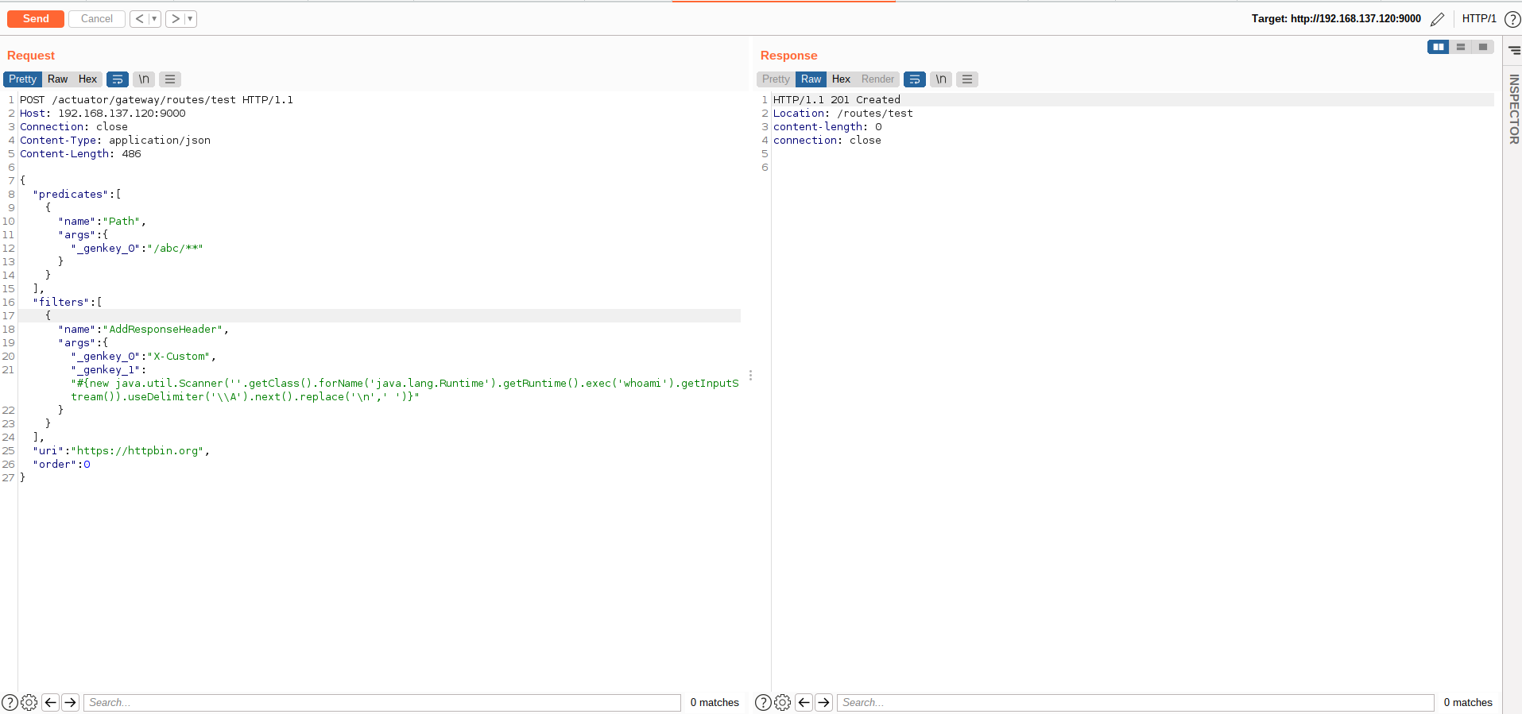Go to previous match in Request search
The image size is (1522, 714).
(50, 702)
